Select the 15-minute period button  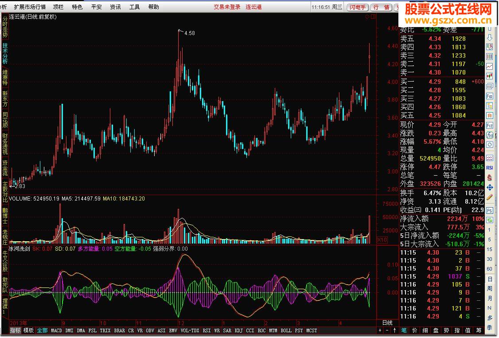click(x=489, y=249)
